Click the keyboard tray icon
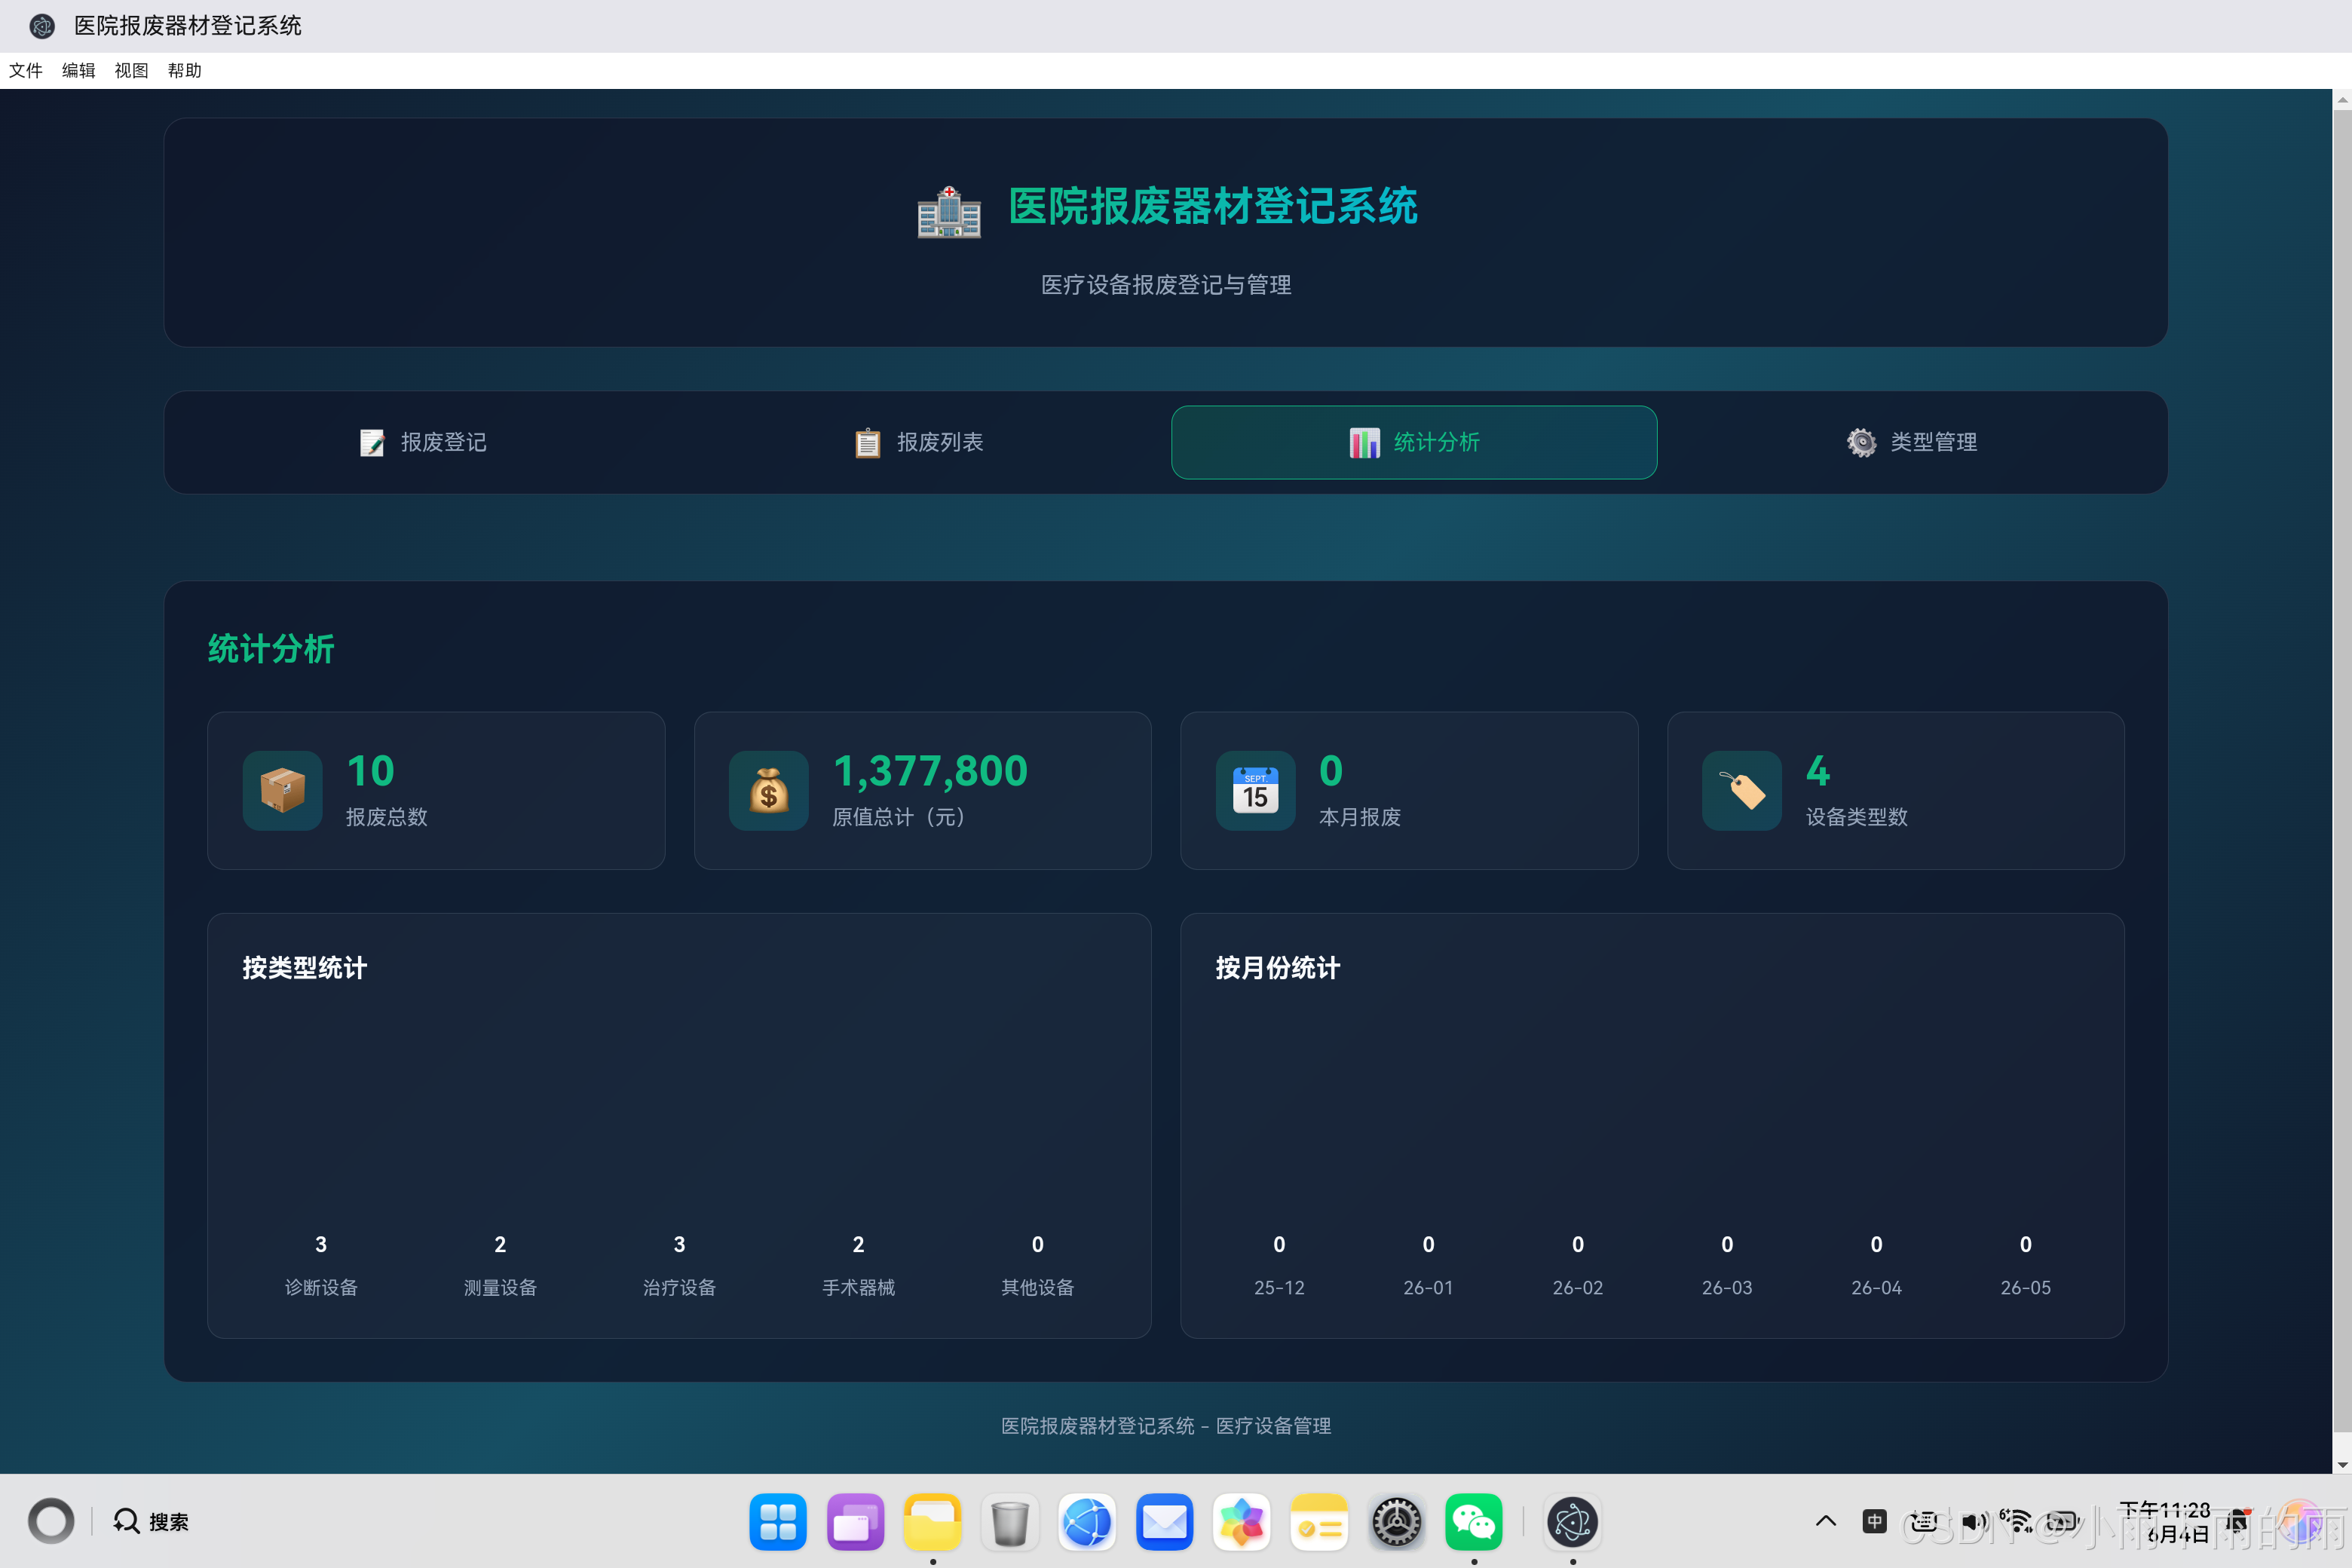The height and width of the screenshot is (1568, 2352). 1923,1521
